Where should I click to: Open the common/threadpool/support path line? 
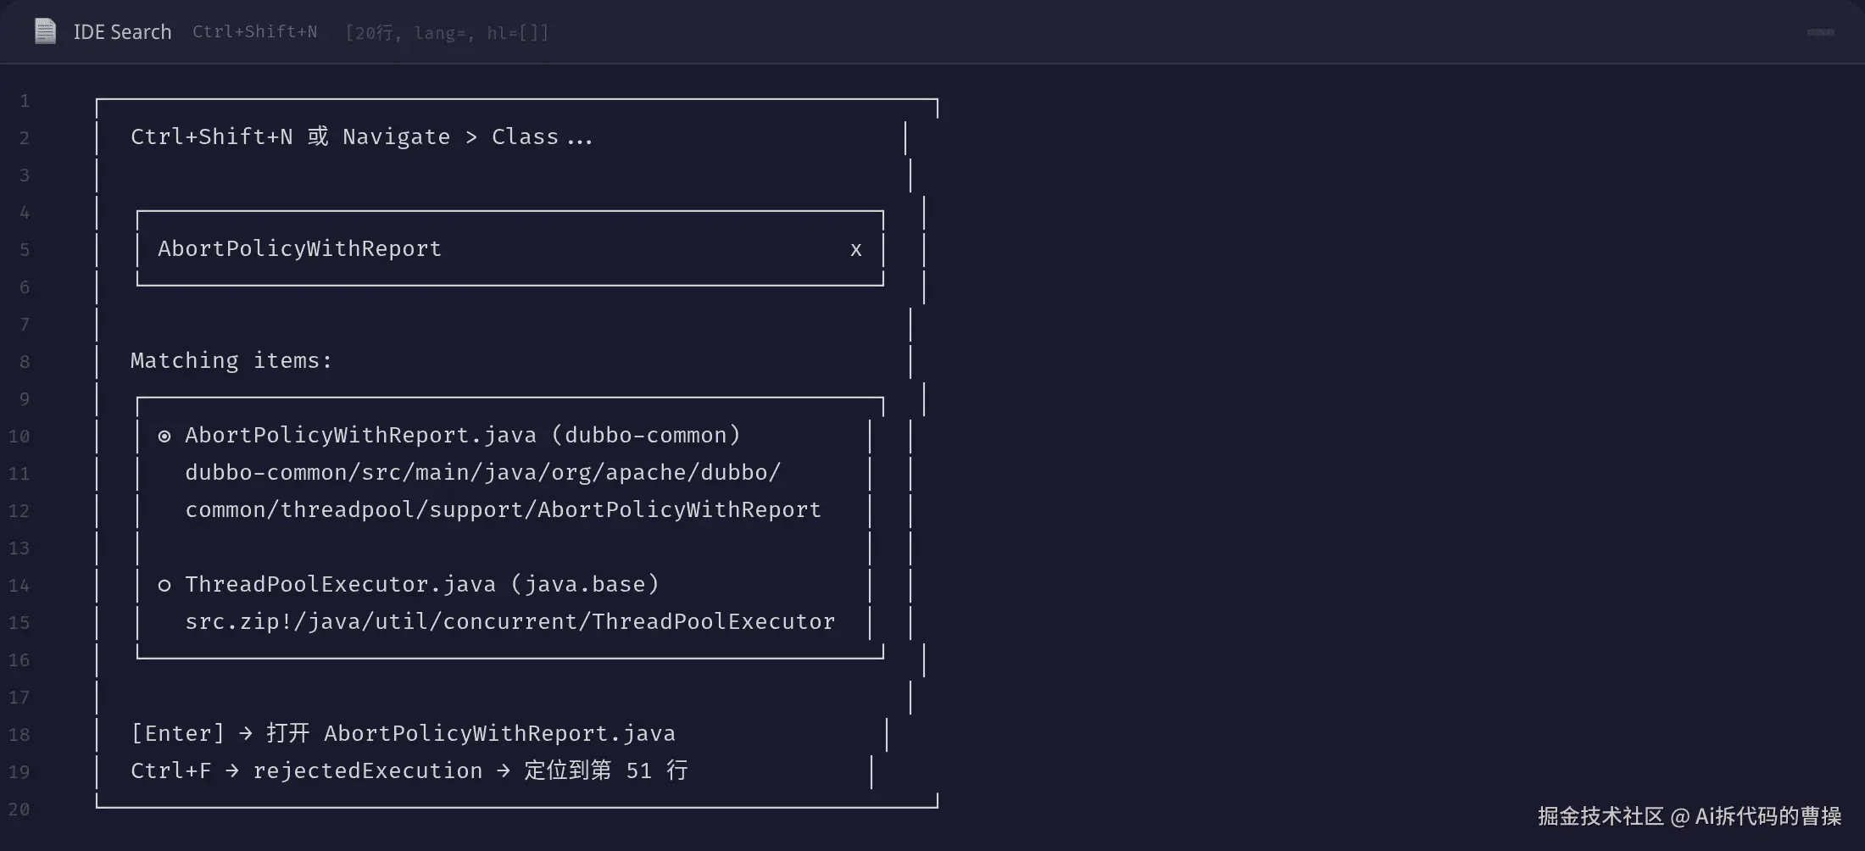[503, 509]
